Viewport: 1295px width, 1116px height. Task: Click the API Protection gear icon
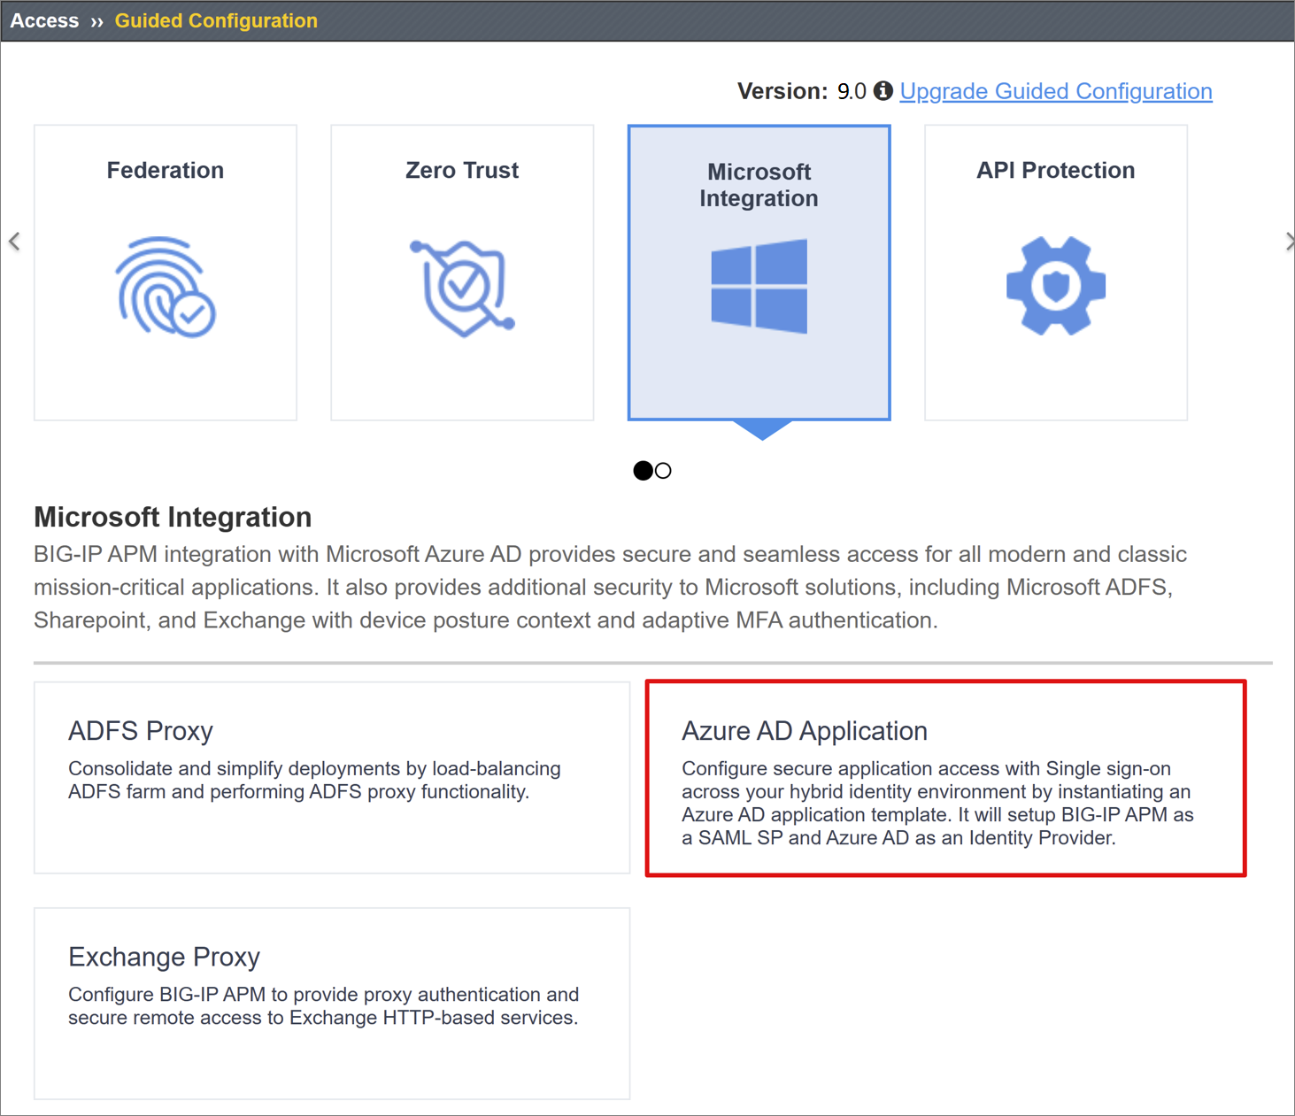(1056, 286)
